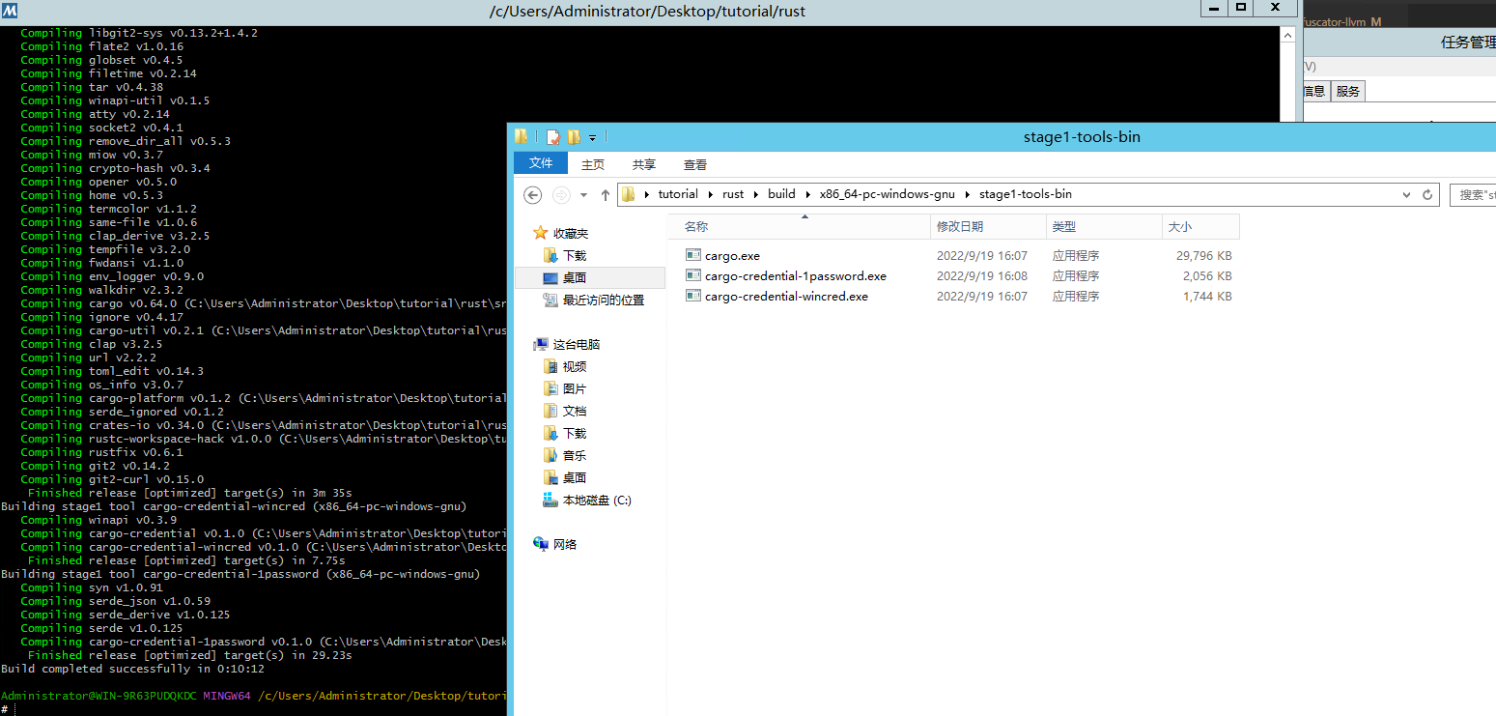Viewport: 1496px width, 716px height.
Task: Click the 桌面 folder icon under 这台电脑
Action: (550, 477)
